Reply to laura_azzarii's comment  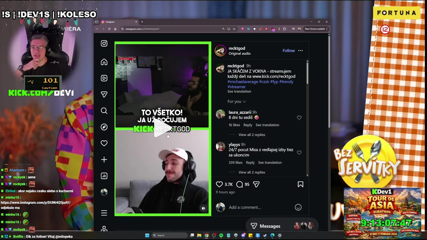[248, 125]
